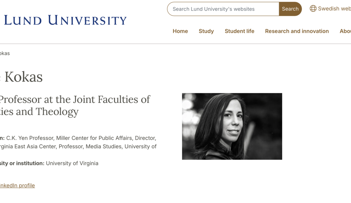Click the 'C.K. Yen Professor' description text

pyautogui.click(x=30, y=138)
